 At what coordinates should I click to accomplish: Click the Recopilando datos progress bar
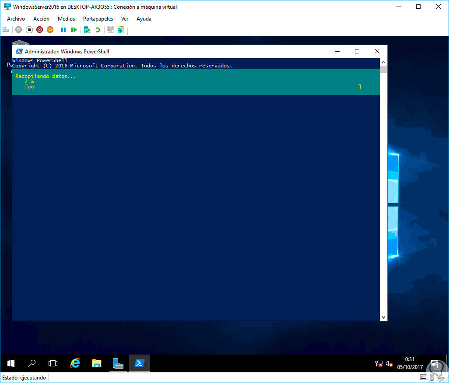click(193, 87)
